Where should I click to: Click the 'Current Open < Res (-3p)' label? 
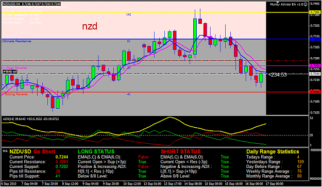184,162
